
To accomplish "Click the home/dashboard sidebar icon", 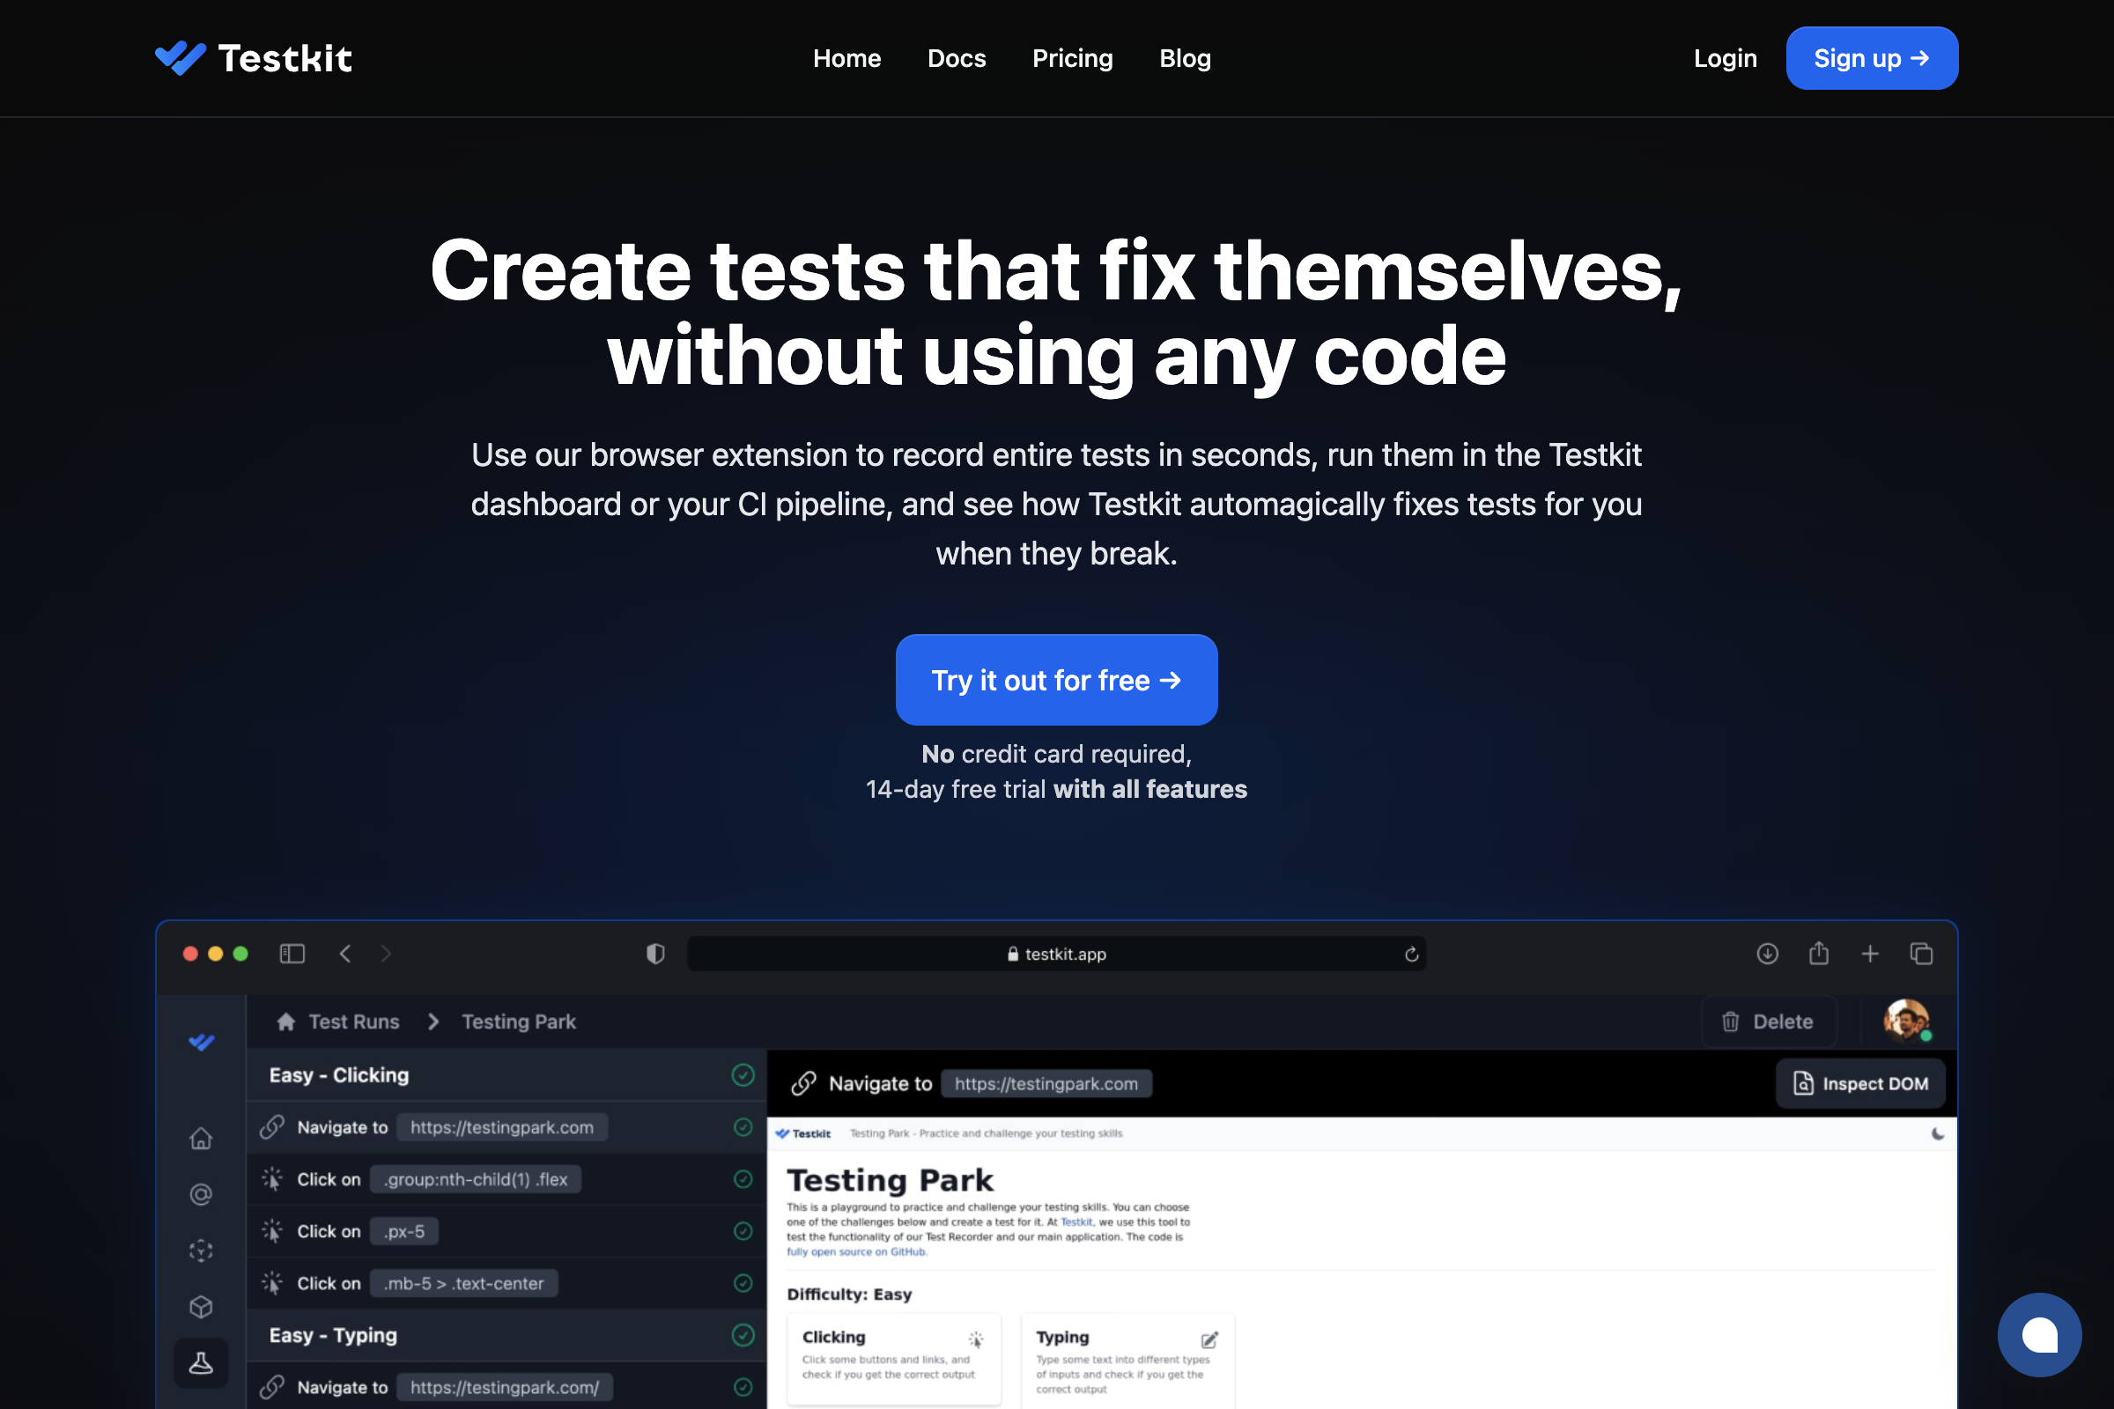I will pyautogui.click(x=202, y=1137).
